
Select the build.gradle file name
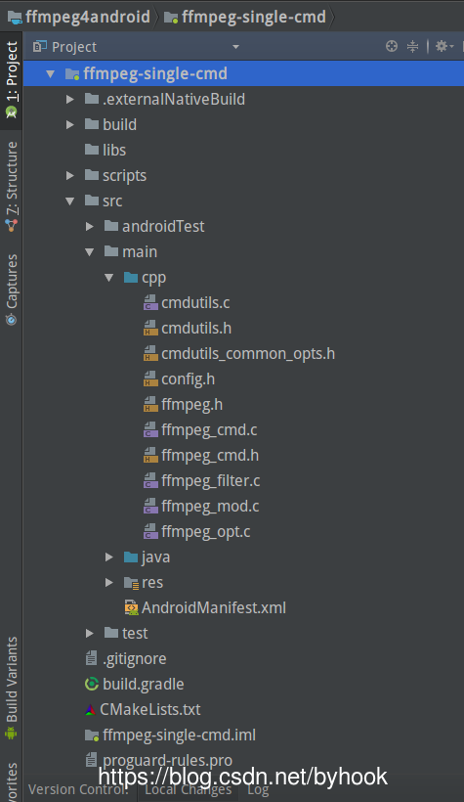[x=143, y=684]
